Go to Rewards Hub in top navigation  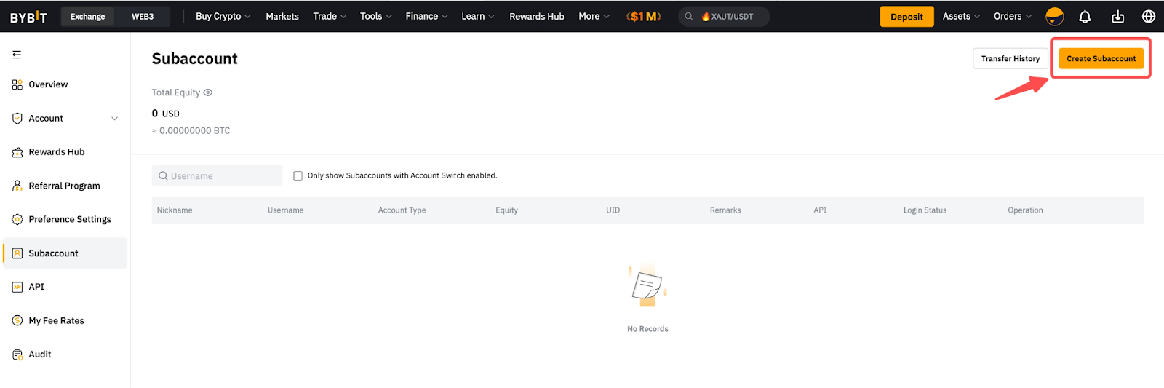(x=536, y=17)
